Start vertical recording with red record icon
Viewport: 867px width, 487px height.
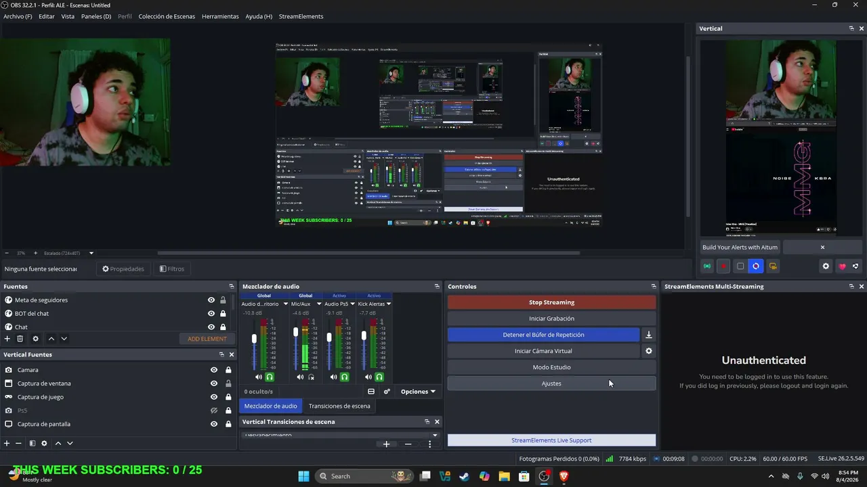click(723, 266)
